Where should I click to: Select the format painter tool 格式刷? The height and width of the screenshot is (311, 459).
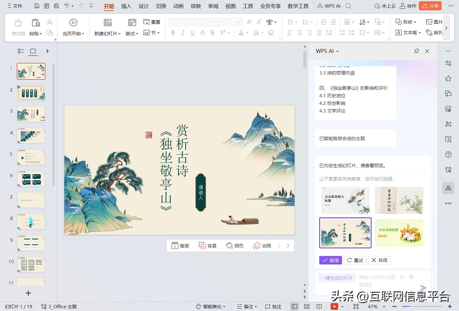click(18, 26)
